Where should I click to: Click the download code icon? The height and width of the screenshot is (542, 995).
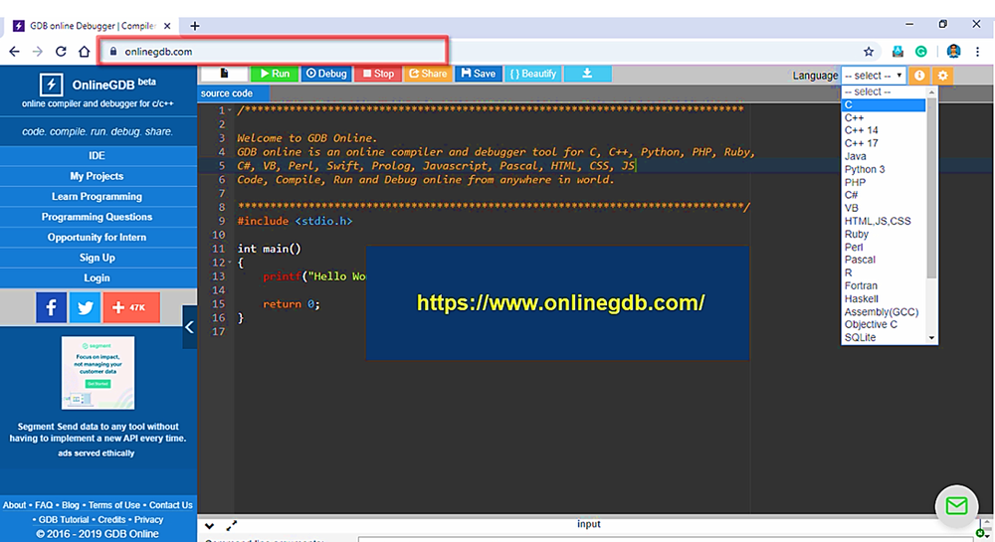(x=587, y=74)
